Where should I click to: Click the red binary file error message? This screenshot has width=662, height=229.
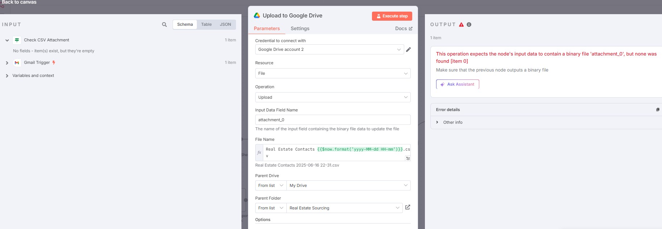click(x=546, y=57)
